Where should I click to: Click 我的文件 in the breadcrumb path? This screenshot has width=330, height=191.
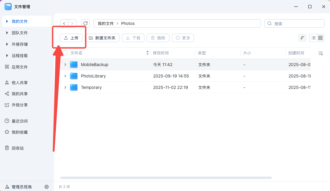click(x=106, y=23)
